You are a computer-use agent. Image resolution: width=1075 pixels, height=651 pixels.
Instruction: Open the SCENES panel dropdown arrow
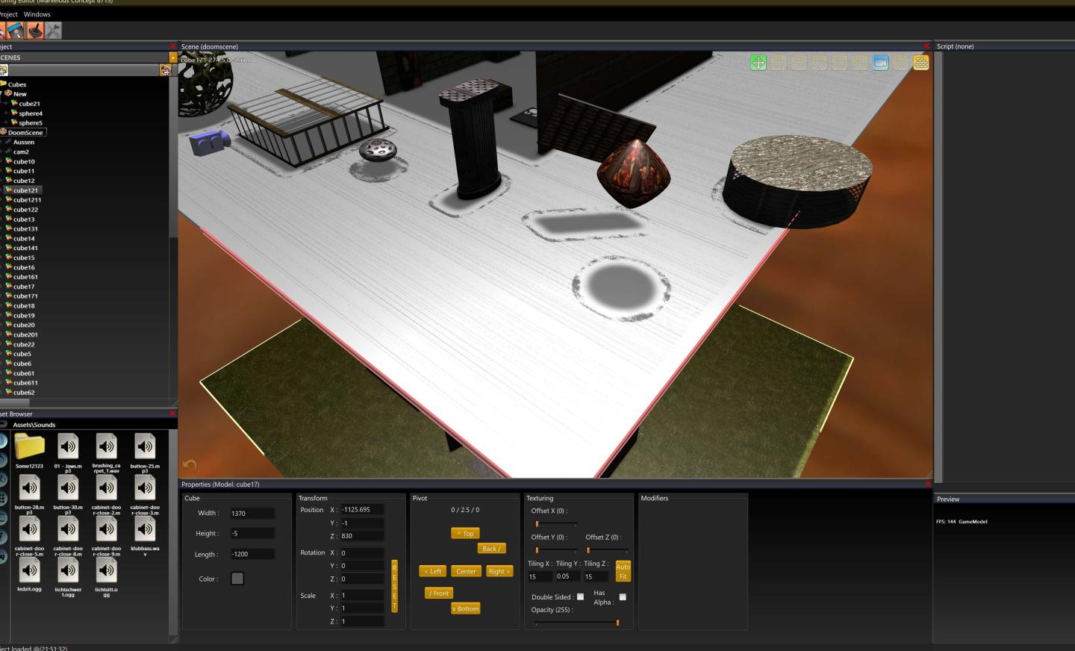pos(173,57)
